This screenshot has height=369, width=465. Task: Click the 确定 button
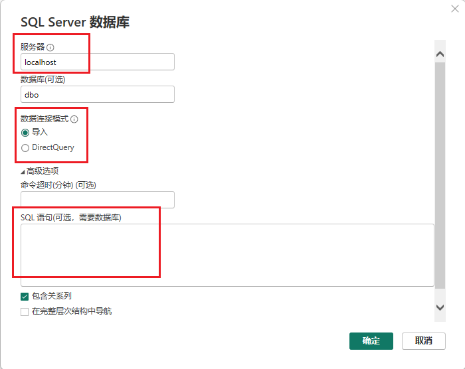coord(371,341)
